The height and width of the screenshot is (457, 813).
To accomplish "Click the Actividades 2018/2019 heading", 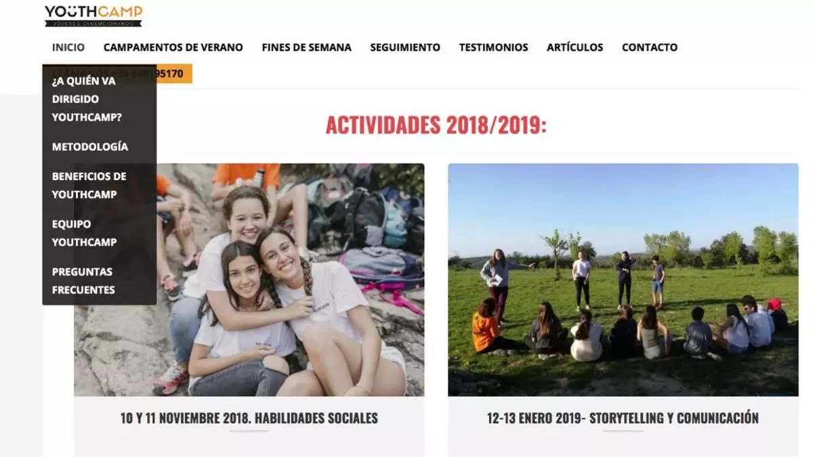I will point(436,125).
